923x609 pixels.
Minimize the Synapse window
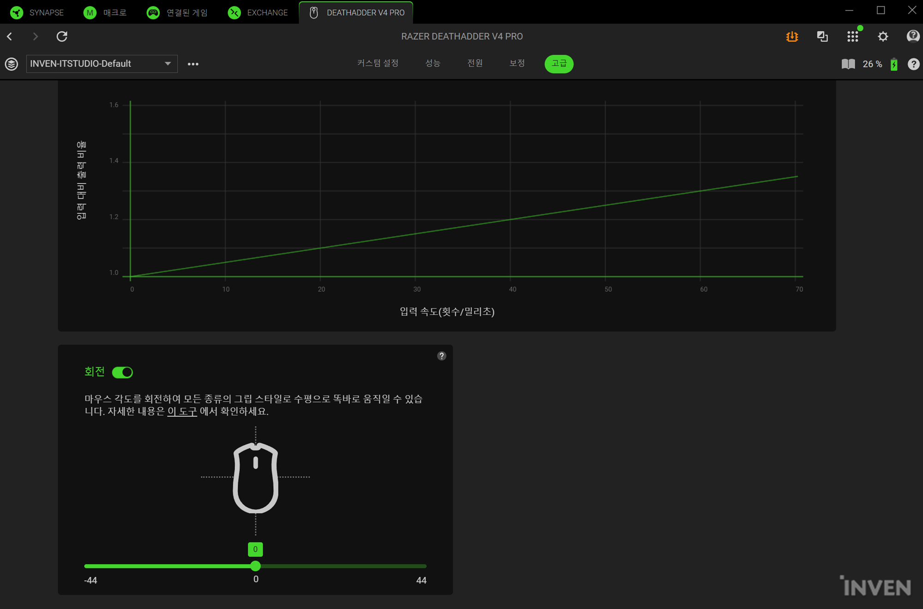click(849, 10)
